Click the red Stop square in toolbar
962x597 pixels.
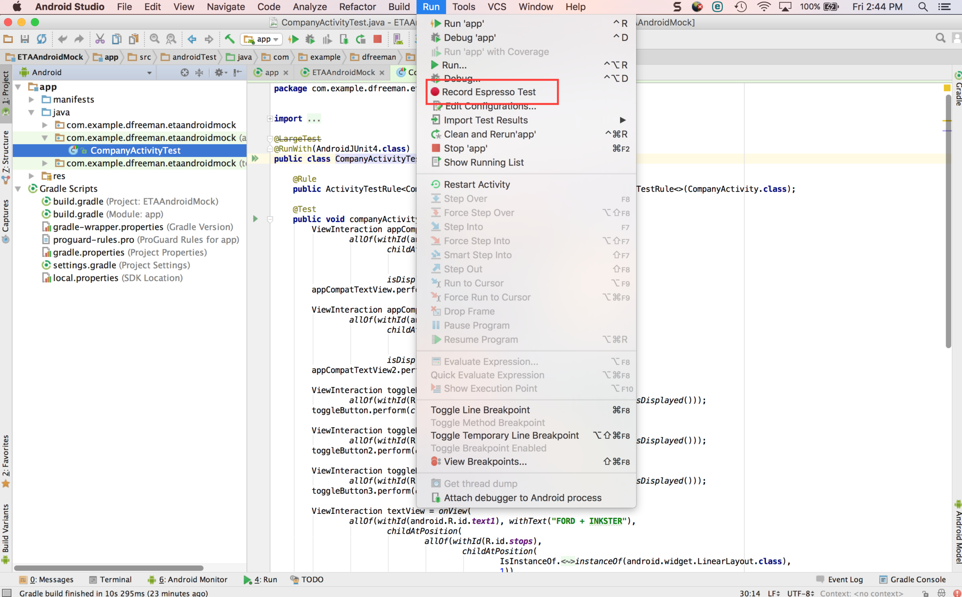pyautogui.click(x=377, y=39)
